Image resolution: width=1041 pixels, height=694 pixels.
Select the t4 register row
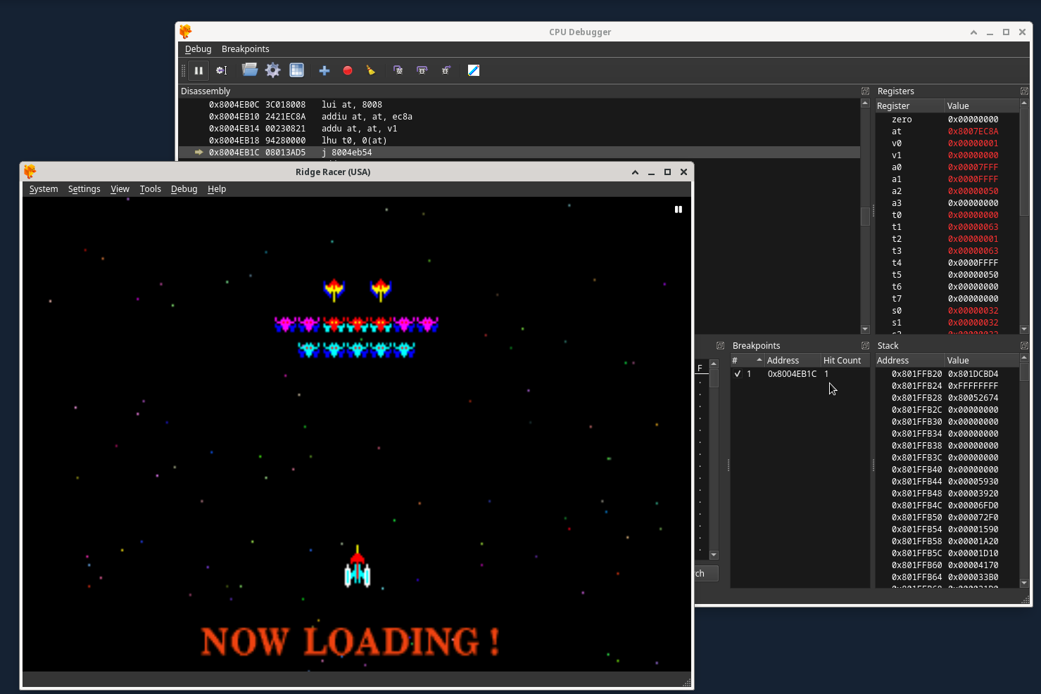(x=947, y=263)
